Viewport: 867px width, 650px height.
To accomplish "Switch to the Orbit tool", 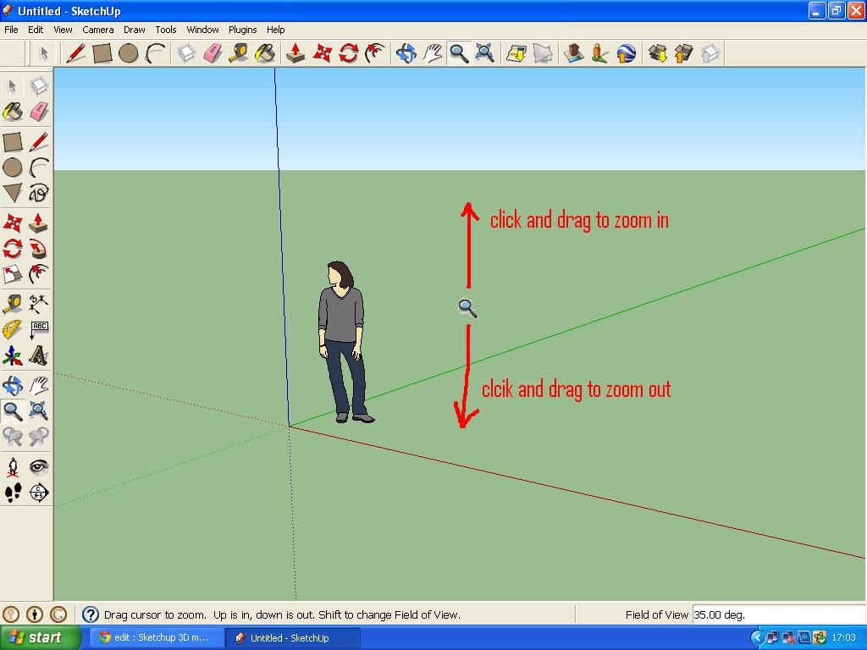I will (x=12, y=385).
